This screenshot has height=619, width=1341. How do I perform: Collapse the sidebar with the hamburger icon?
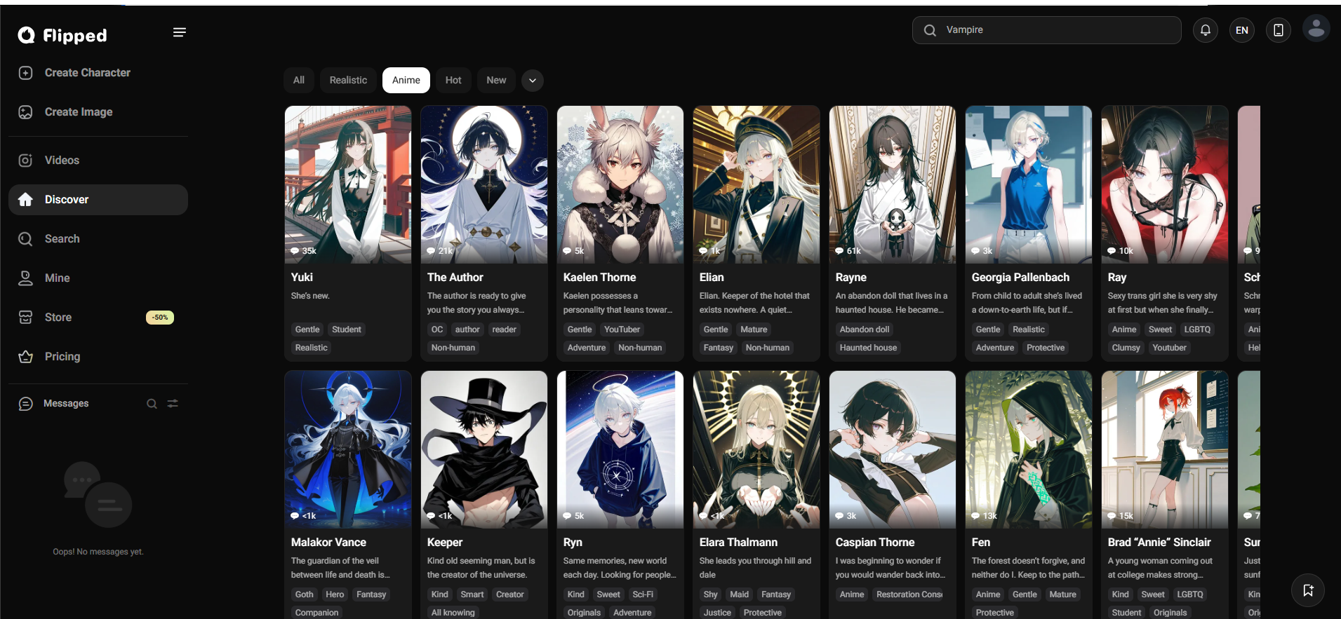tap(180, 32)
